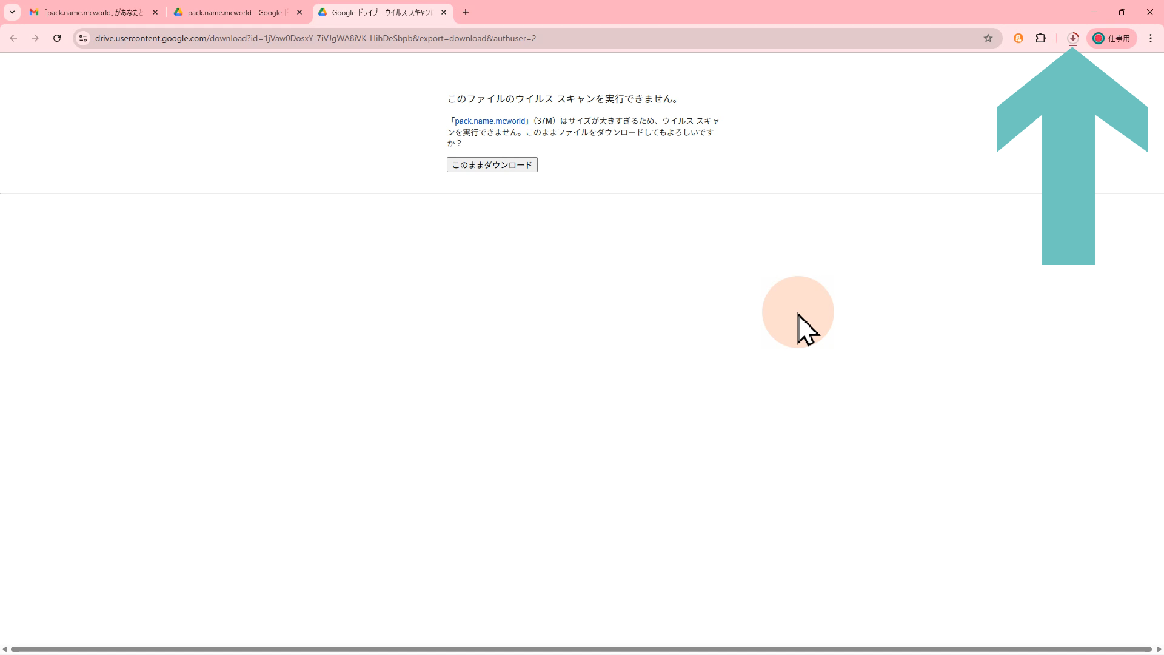Switch to the Gmail pack.name.mcworld tab
This screenshot has height=655, width=1164.
pos(91,12)
